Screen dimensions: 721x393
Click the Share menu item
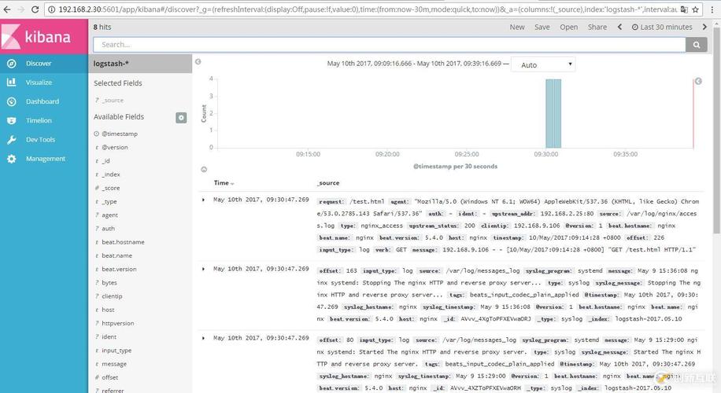pos(597,27)
